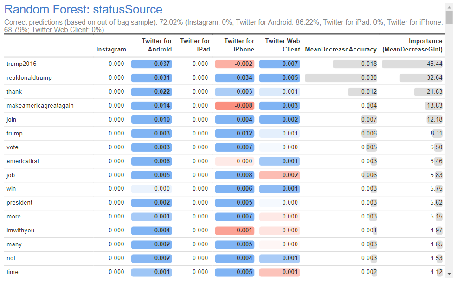457x282 pixels.
Task: Click the Twitter for iPhone column header
Action: (x=239, y=45)
